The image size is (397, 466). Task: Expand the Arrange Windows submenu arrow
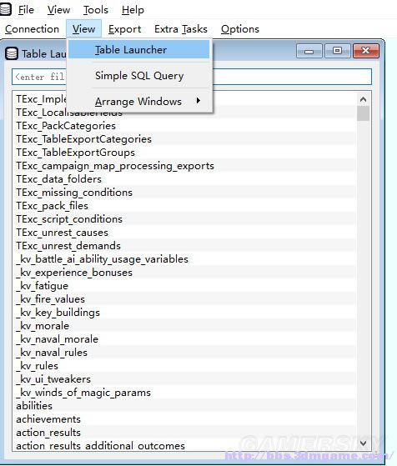tap(198, 101)
